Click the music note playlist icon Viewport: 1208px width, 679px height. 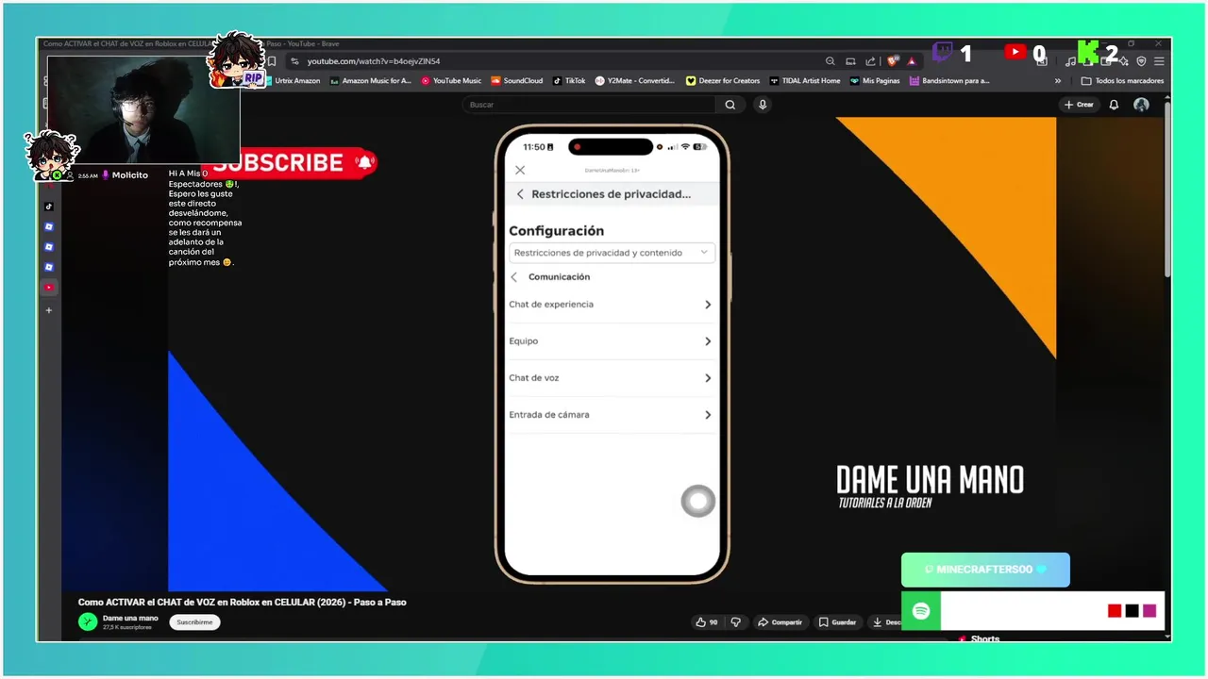1069,61
